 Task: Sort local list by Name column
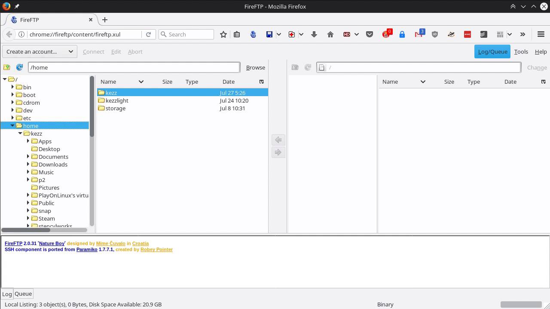pyautogui.click(x=122, y=82)
